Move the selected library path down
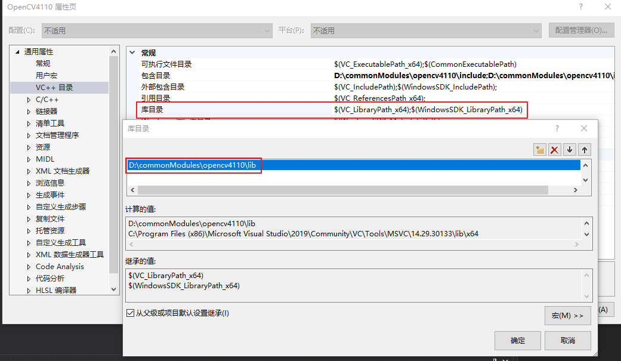 (x=569, y=149)
